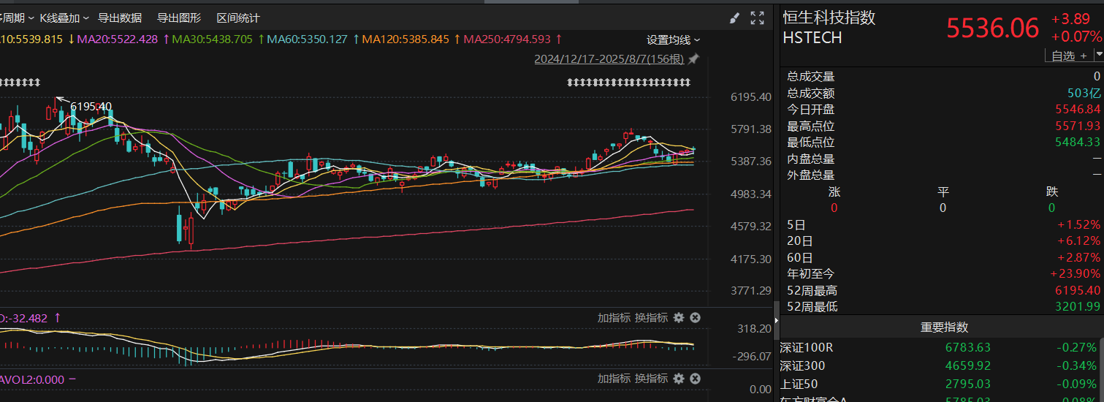Click the 跌 declining count label
The width and height of the screenshot is (1104, 402).
tap(1051, 191)
